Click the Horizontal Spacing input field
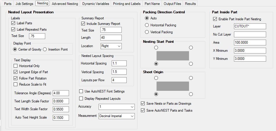This screenshot has height=131, width=276. 119,63
